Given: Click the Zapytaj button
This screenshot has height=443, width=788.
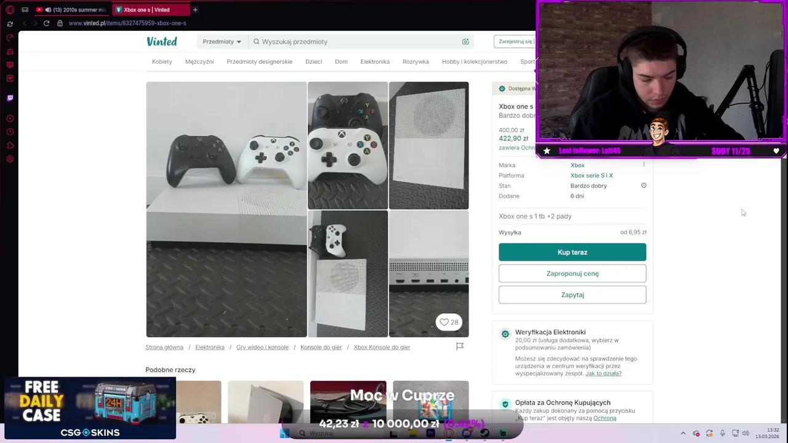Looking at the screenshot, I should 573,295.
